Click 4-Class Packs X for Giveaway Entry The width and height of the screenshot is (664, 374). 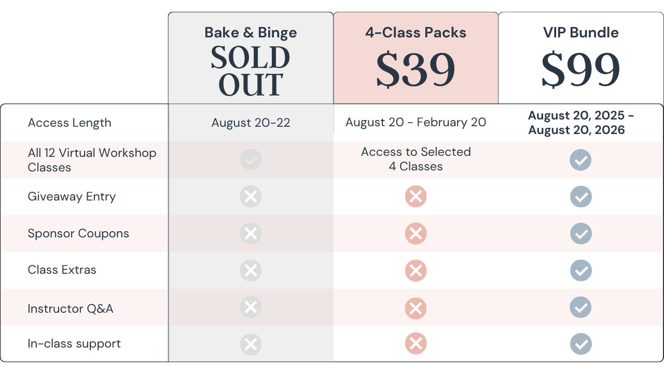tap(416, 197)
